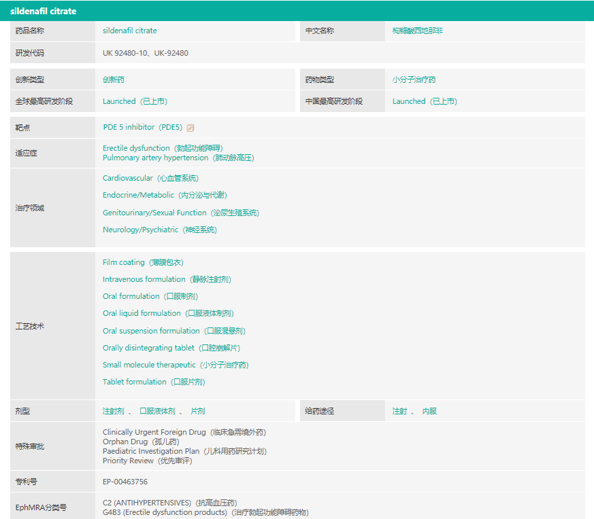Click China stage Launched (已上市) link
This screenshot has width=594, height=519.
pos(425,101)
